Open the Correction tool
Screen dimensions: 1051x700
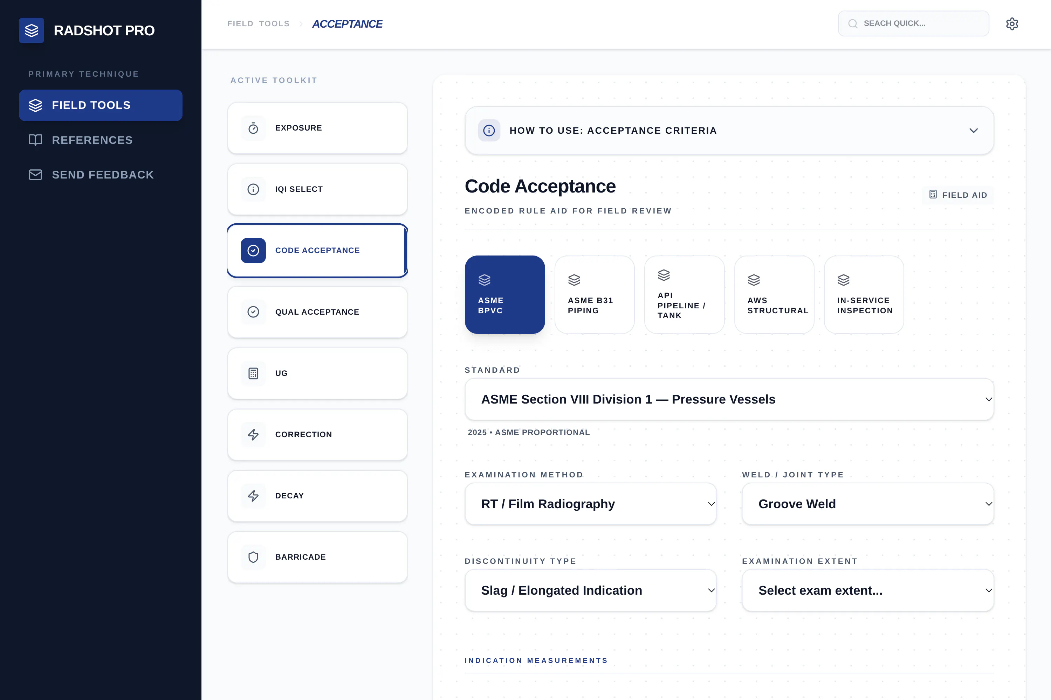[317, 435]
